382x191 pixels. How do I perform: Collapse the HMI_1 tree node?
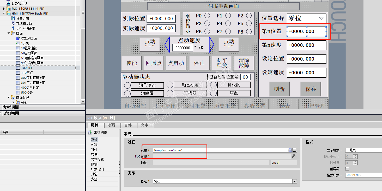point(4,14)
